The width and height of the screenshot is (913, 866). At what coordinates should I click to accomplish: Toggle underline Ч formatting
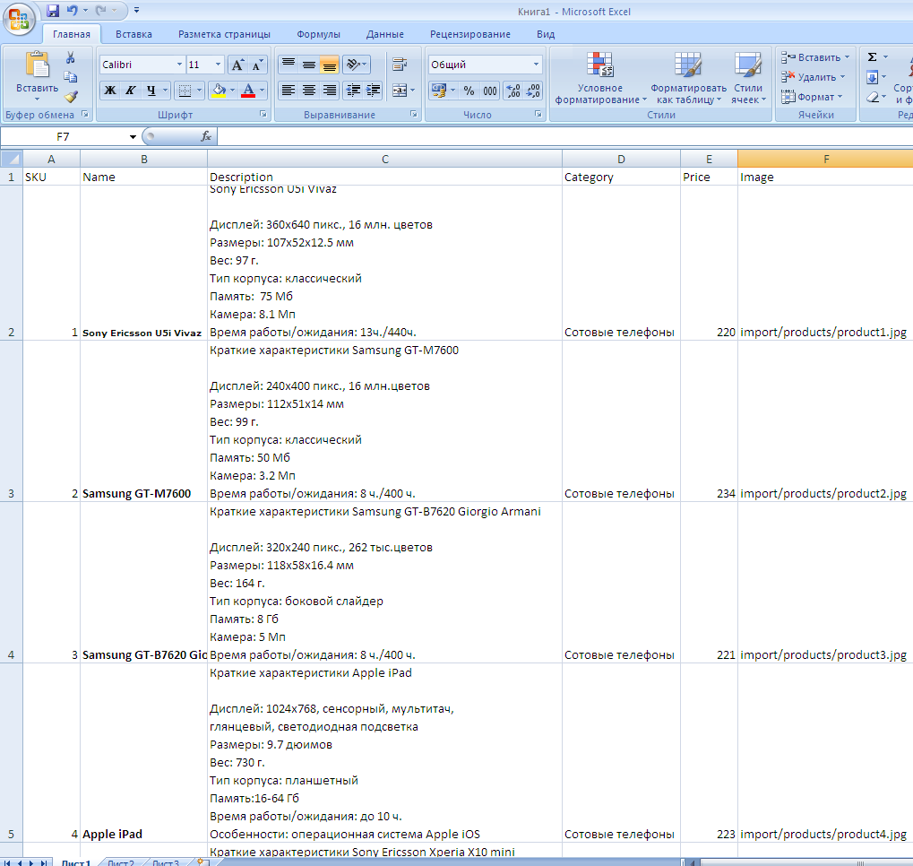151,91
